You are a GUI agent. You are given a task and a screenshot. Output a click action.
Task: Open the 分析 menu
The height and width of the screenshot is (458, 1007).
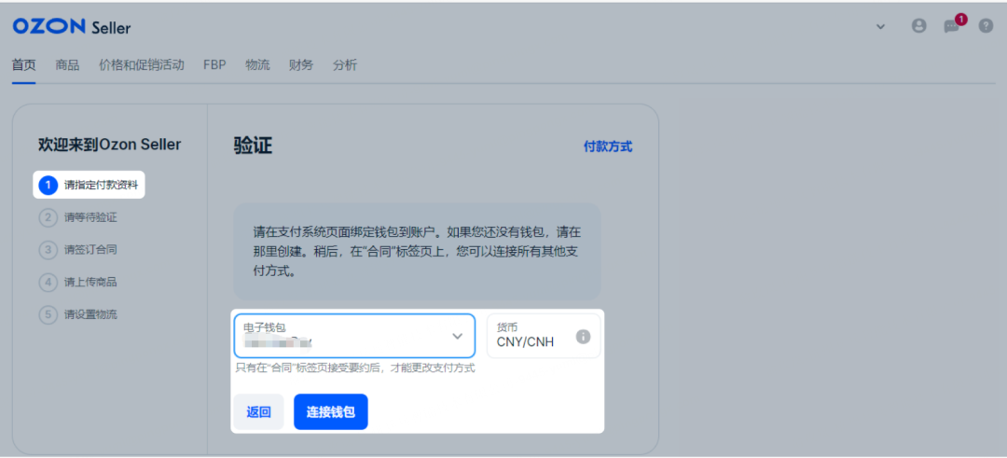pos(345,65)
